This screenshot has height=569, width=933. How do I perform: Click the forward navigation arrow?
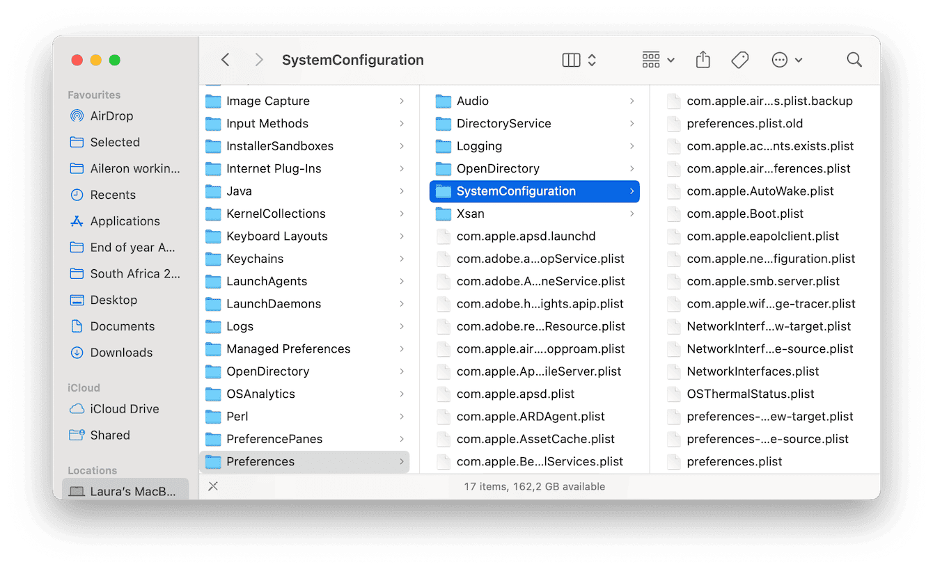tap(258, 60)
